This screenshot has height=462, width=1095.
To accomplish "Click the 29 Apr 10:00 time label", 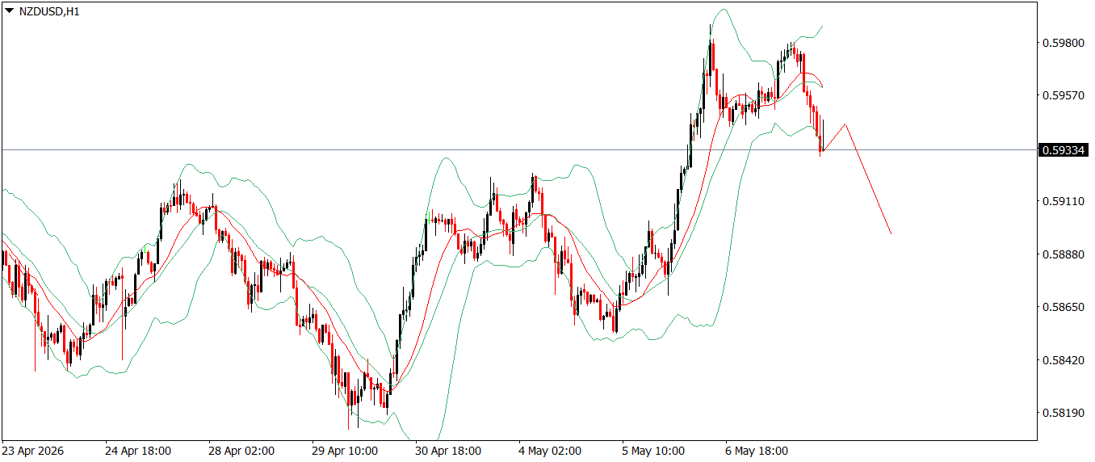I will pos(343,451).
